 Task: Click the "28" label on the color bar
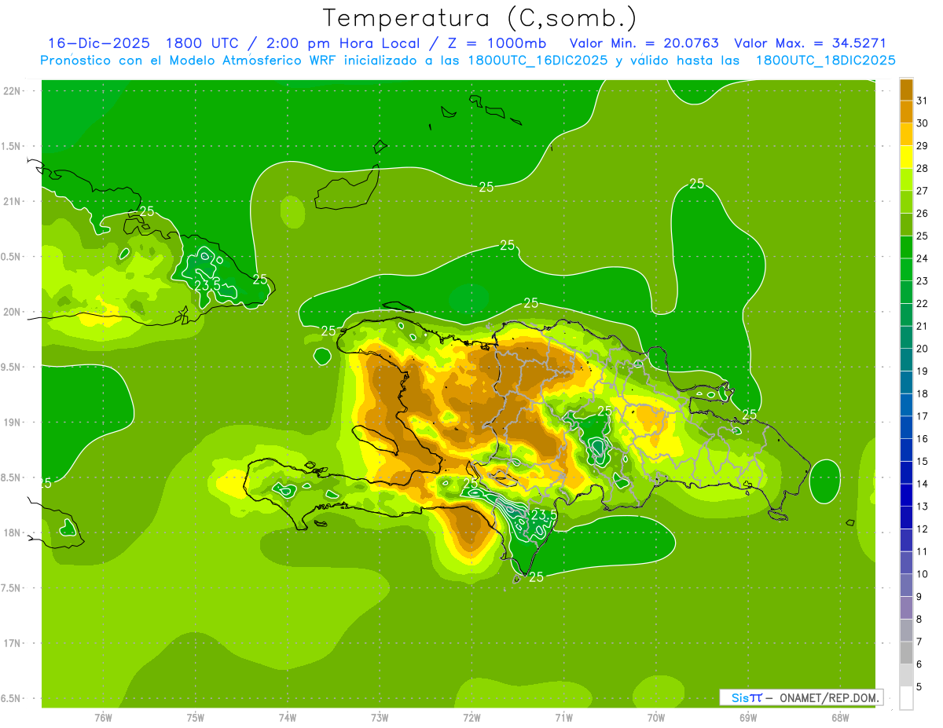tap(923, 168)
